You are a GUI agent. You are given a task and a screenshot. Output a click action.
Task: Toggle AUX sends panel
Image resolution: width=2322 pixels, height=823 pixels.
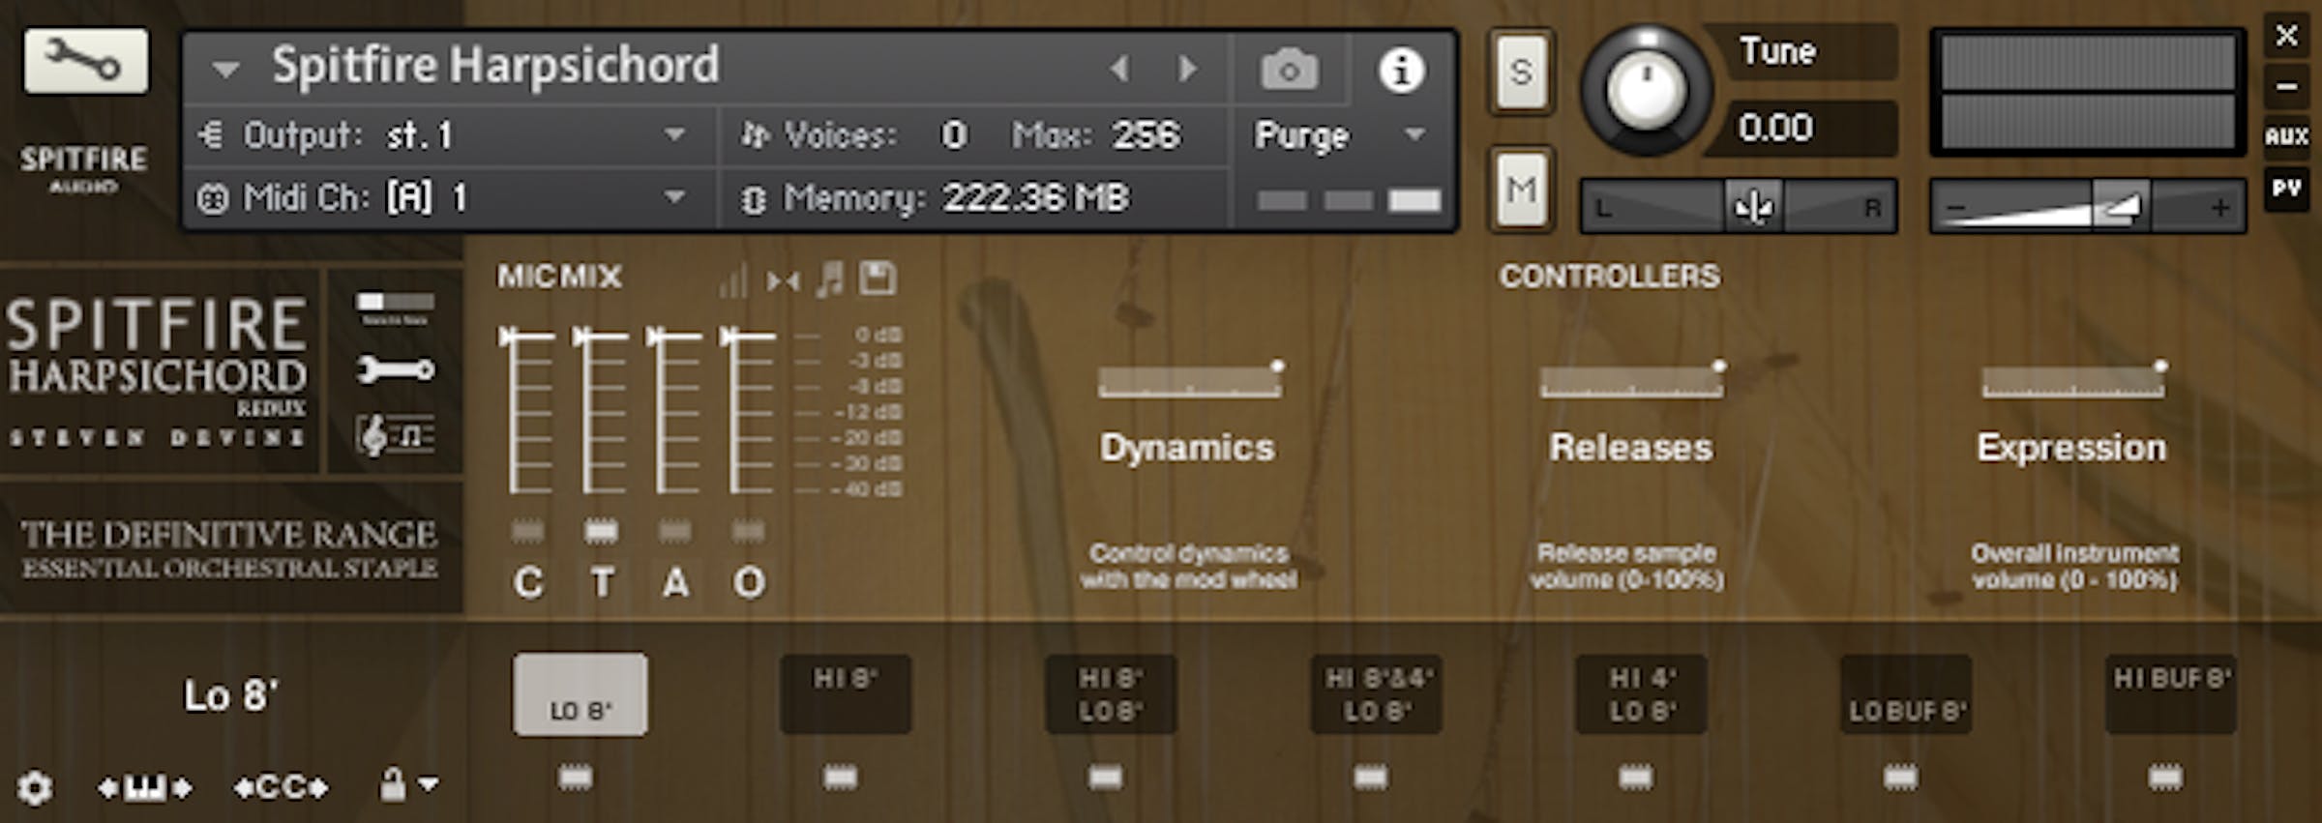2286,136
